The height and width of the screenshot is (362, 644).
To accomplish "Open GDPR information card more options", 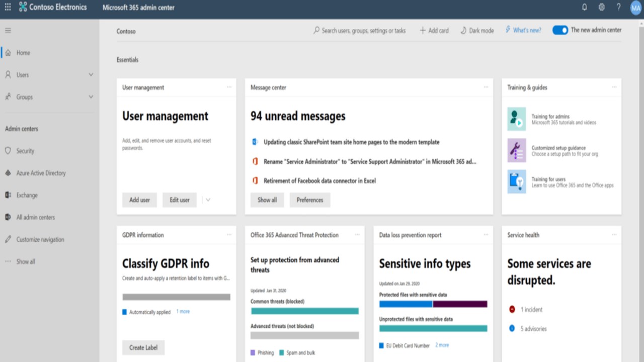I will (x=229, y=235).
